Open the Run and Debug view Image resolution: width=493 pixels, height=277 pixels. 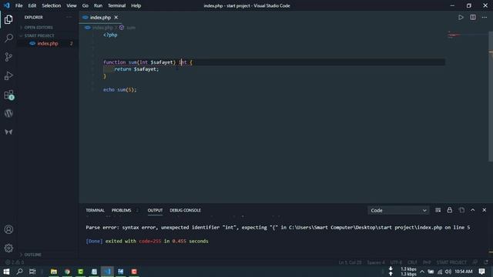point(8,75)
